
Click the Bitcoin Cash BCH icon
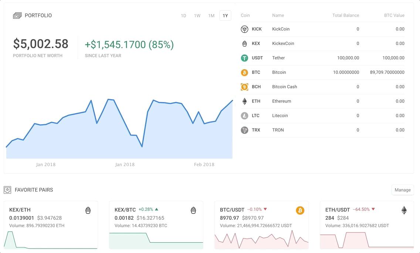click(244, 87)
